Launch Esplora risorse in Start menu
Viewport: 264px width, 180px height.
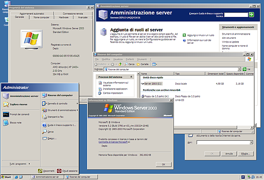[x=15, y=104]
